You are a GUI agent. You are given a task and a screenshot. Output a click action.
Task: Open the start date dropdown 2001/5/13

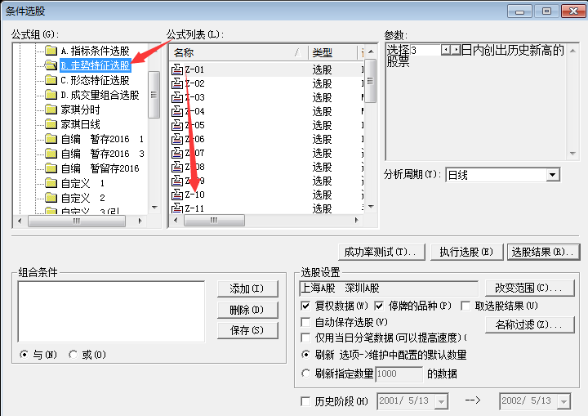[441, 401]
